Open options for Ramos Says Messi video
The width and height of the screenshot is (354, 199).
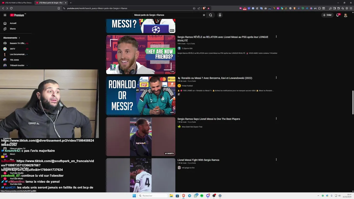(276, 119)
